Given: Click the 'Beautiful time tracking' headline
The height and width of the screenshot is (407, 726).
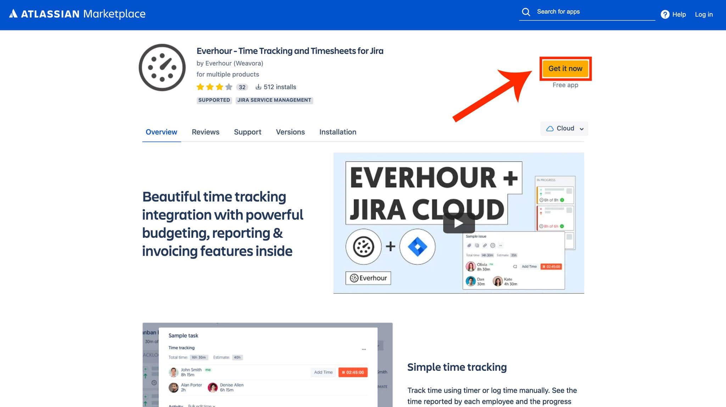Looking at the screenshot, I should tap(223, 224).
